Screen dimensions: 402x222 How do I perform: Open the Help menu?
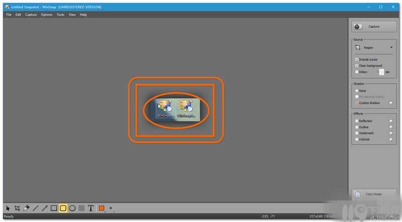[83, 15]
